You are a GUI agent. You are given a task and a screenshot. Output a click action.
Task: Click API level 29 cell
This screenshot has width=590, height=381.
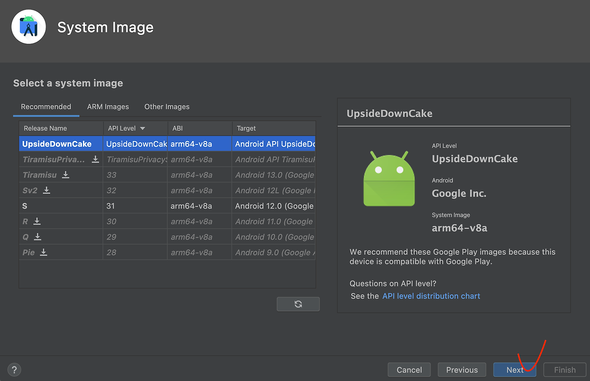tap(135, 237)
